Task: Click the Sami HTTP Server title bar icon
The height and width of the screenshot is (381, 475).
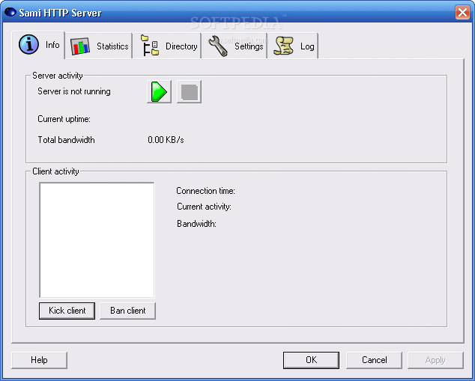Action: (10, 13)
